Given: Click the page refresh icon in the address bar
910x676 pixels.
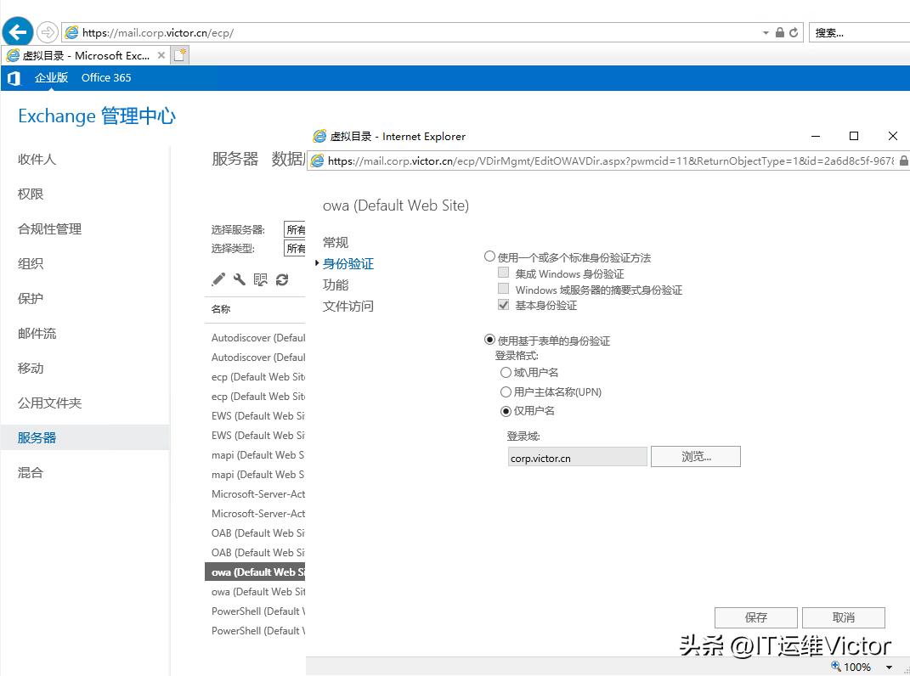Looking at the screenshot, I should point(794,32).
